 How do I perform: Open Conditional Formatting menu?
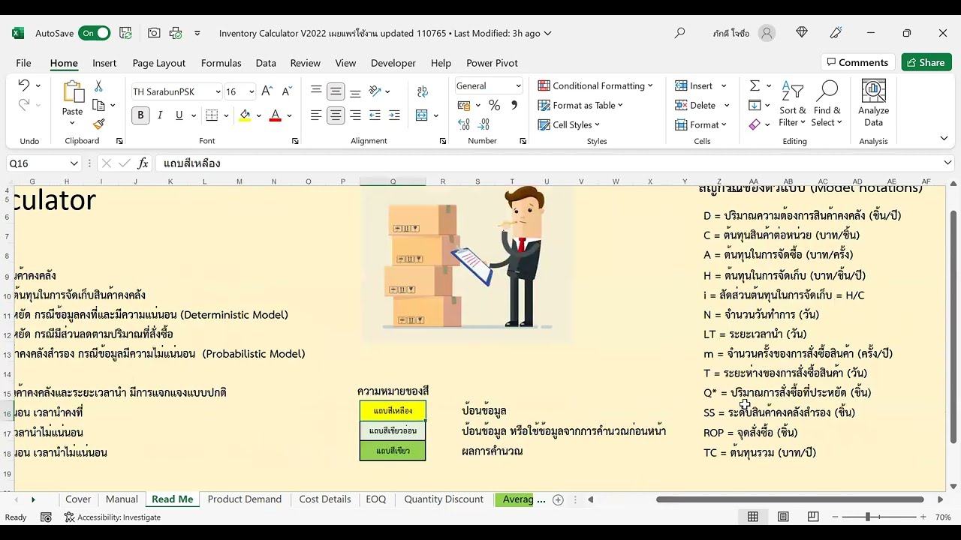[595, 85]
